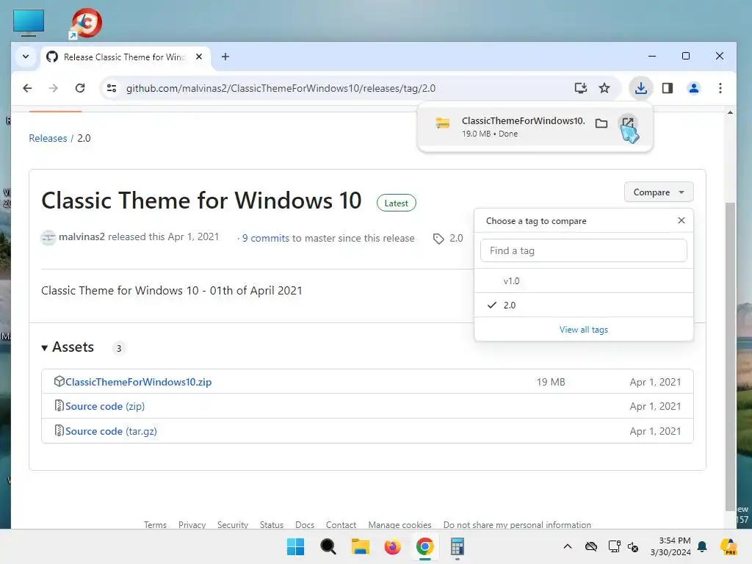Close the tag compare popup
This screenshot has width=752, height=564.
[x=681, y=220]
